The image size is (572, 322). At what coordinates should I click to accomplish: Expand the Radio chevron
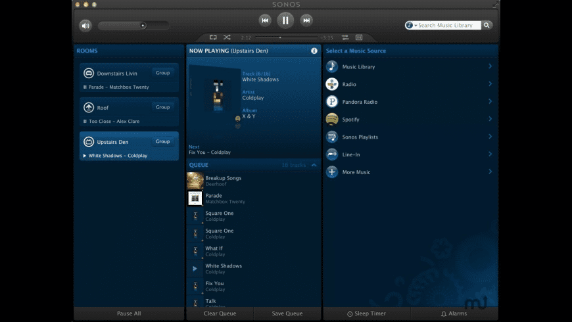point(490,84)
